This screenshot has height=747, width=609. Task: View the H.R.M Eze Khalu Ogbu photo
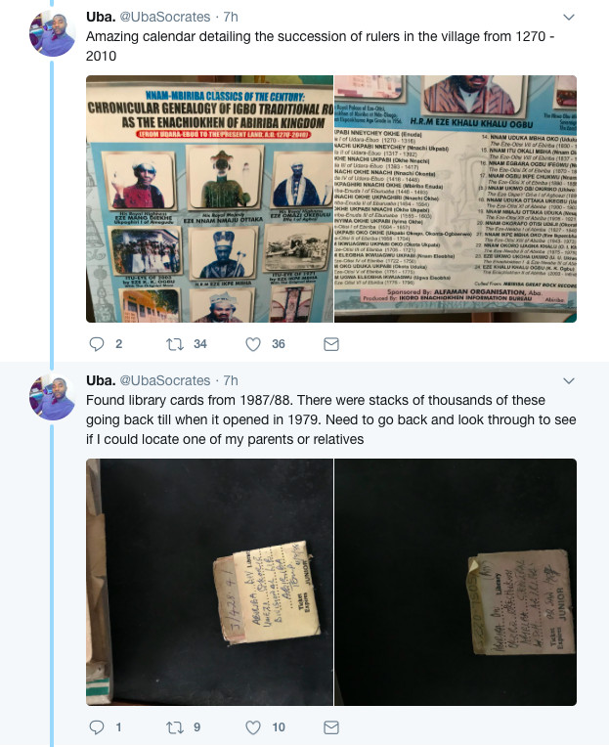[x=456, y=198]
